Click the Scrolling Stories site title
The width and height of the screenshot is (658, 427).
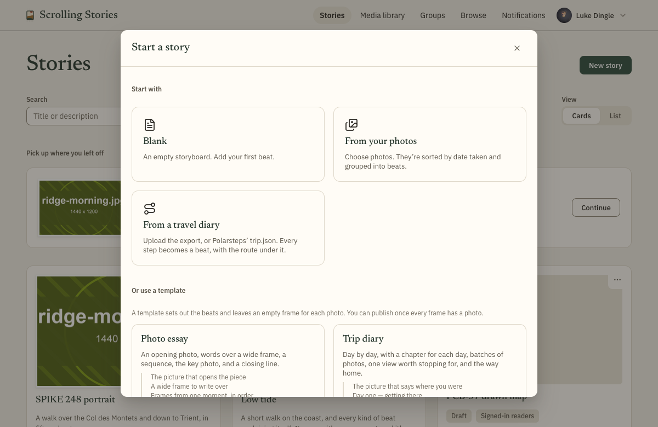[x=78, y=15]
